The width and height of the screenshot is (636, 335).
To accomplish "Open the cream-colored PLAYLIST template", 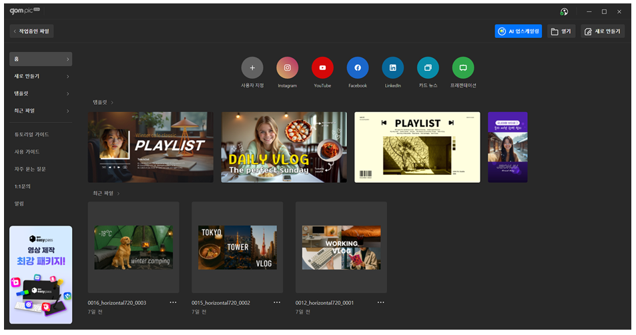I will click(417, 147).
